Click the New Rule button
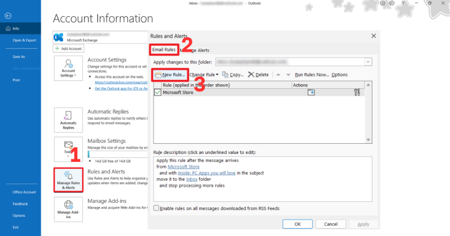The image size is (450, 236). (169, 74)
